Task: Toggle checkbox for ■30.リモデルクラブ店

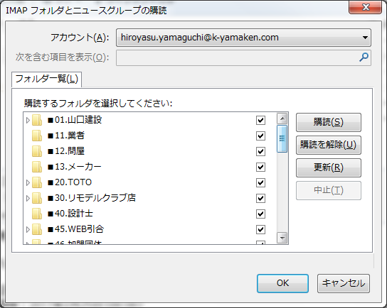Action: tap(260, 198)
